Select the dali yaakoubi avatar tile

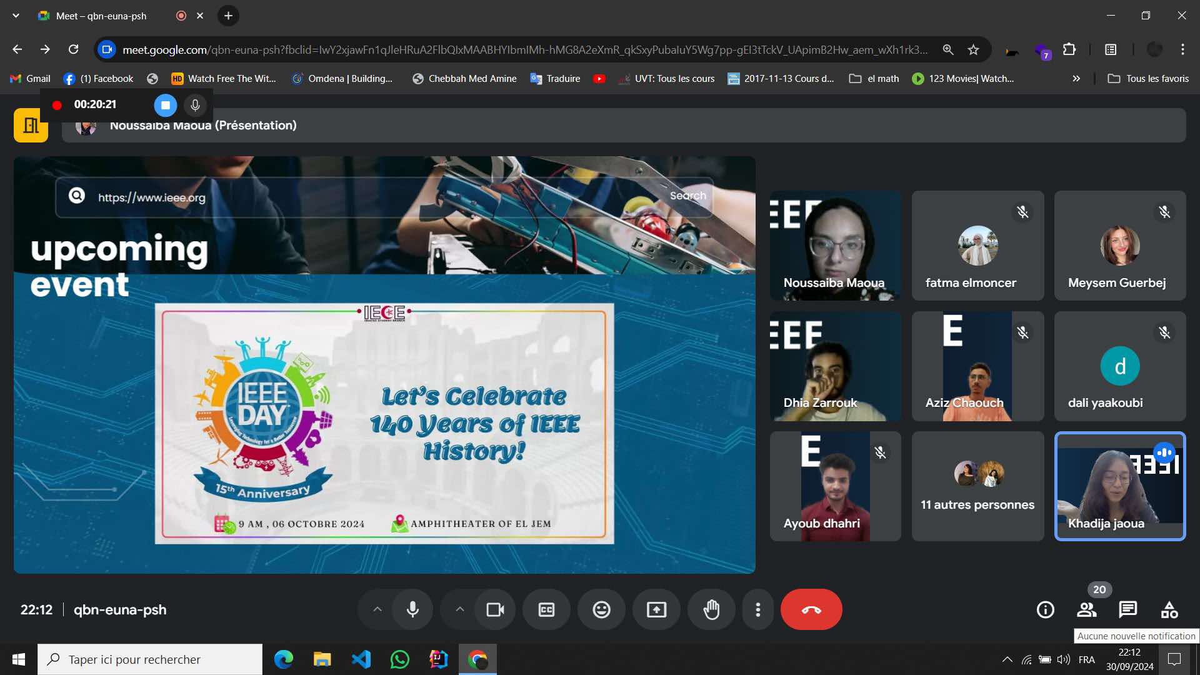(x=1120, y=366)
